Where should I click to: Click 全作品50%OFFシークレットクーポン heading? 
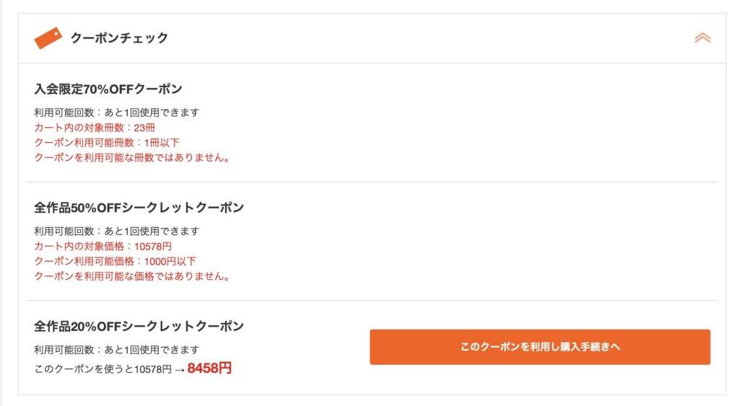pos(139,208)
